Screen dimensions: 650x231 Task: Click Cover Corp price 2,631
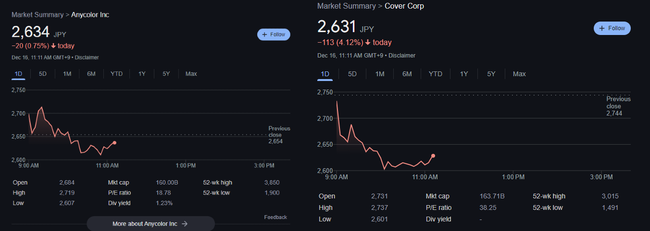coord(337,26)
